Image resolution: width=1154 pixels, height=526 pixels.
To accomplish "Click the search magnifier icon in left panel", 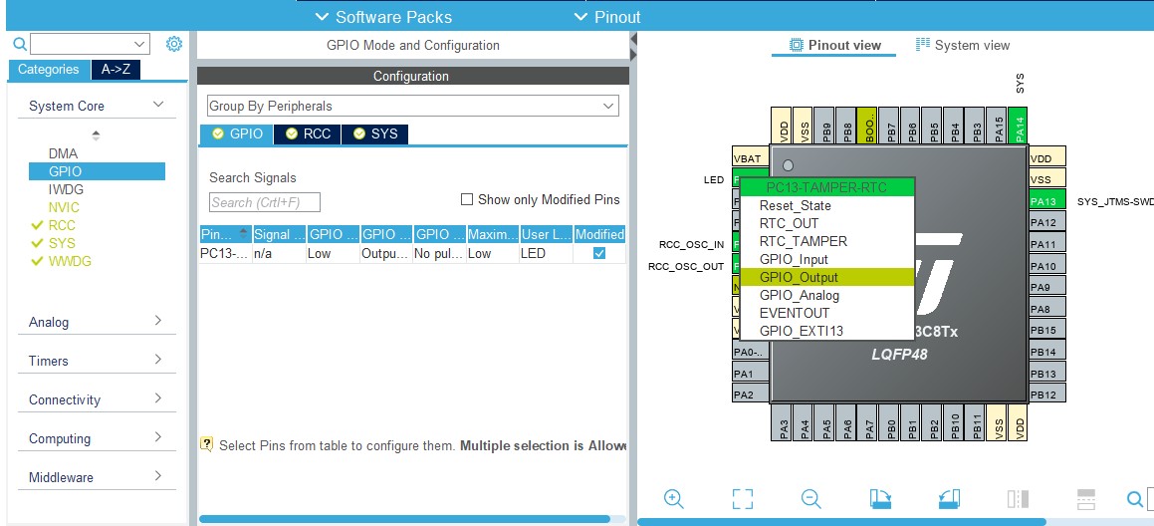I will click(x=19, y=44).
